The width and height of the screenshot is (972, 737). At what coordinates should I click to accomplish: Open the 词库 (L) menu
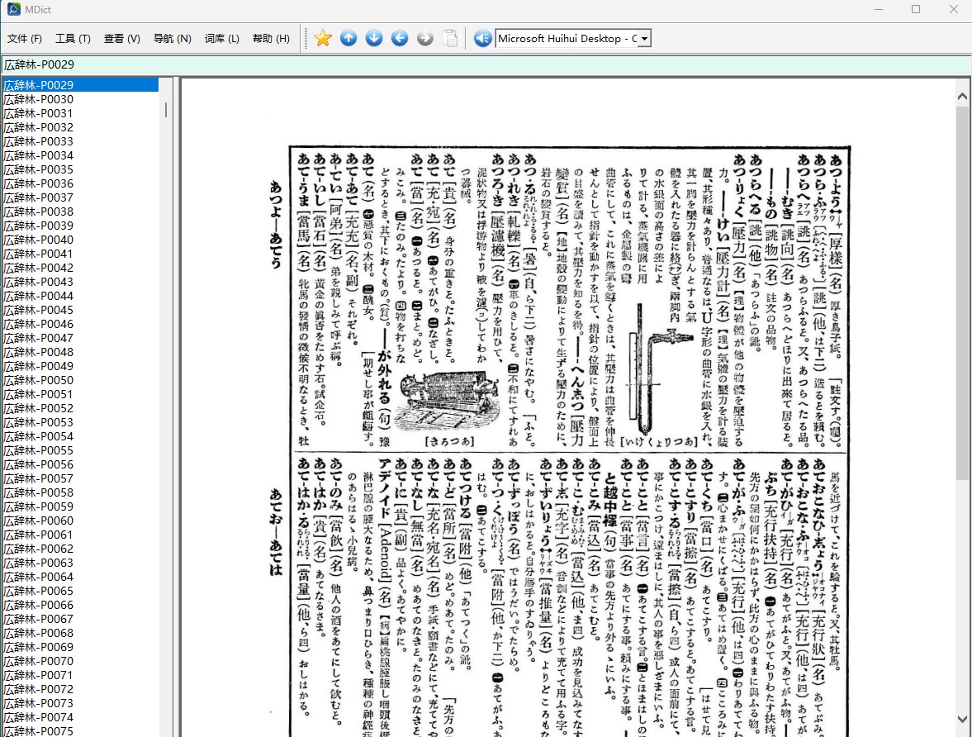(222, 39)
